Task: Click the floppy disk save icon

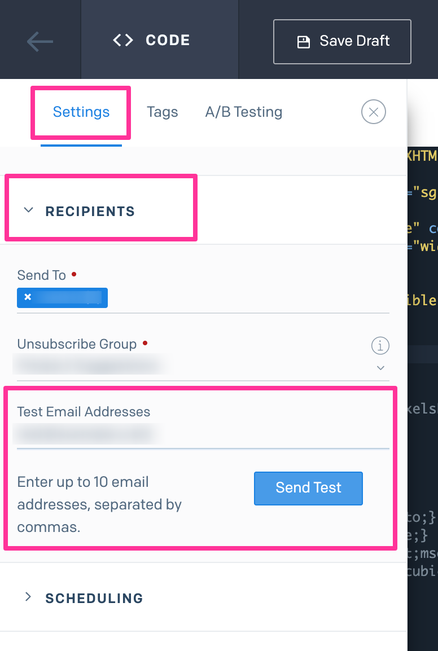Action: 304,42
